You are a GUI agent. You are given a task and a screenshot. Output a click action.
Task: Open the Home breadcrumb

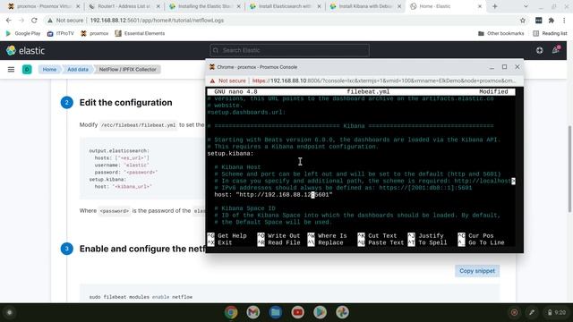click(49, 70)
